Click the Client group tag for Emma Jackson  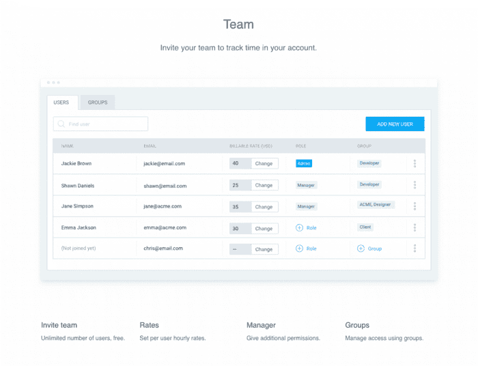[365, 227]
